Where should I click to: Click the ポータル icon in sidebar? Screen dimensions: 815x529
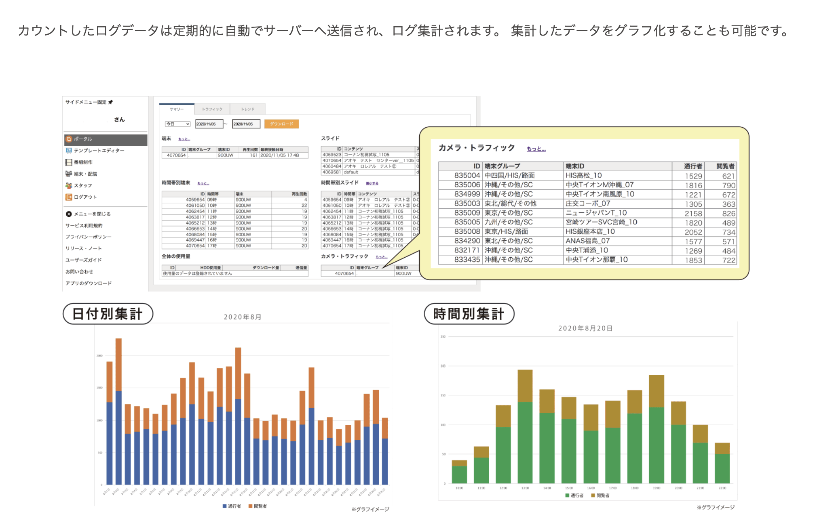(69, 139)
